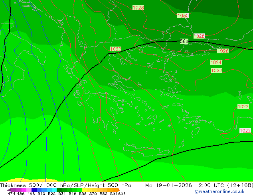This screenshot has height=195, width=253.
Task: Click the forecast offset '(12+168)' text
Action: (x=240, y=185)
